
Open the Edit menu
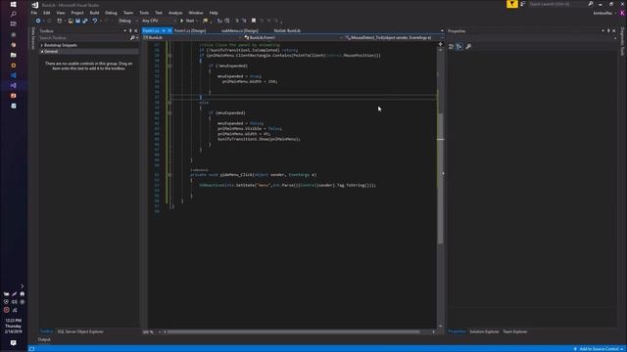tap(47, 13)
